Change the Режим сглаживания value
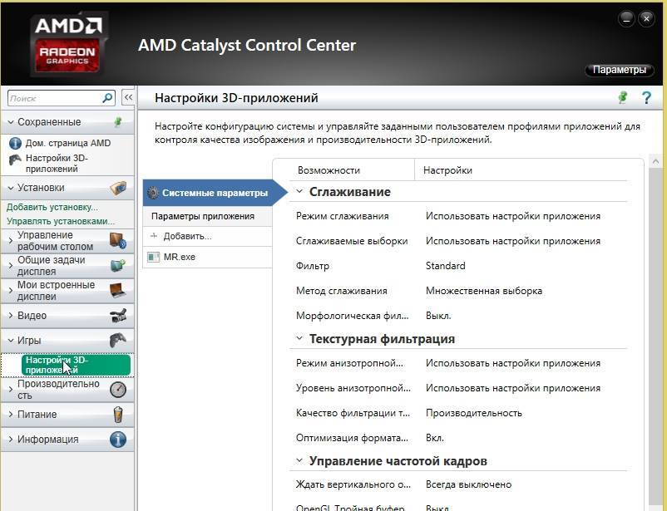 (x=513, y=216)
